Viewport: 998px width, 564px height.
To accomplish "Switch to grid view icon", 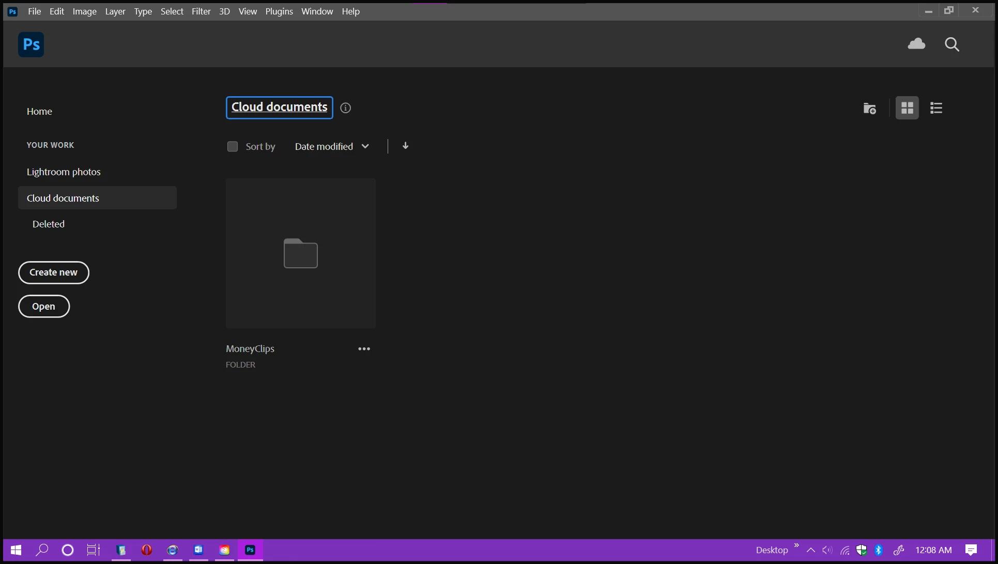I will (x=907, y=108).
